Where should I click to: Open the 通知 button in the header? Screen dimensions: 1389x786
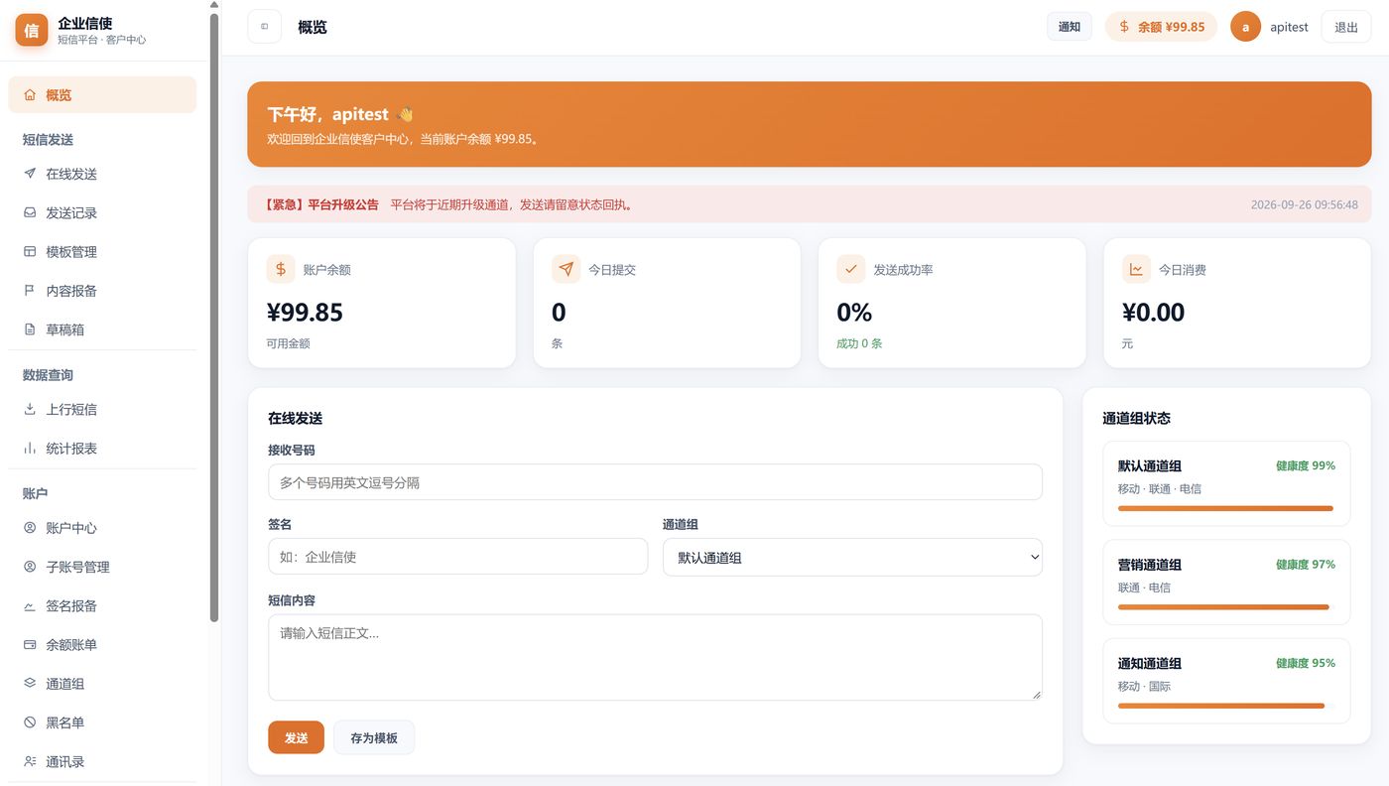coord(1070,27)
